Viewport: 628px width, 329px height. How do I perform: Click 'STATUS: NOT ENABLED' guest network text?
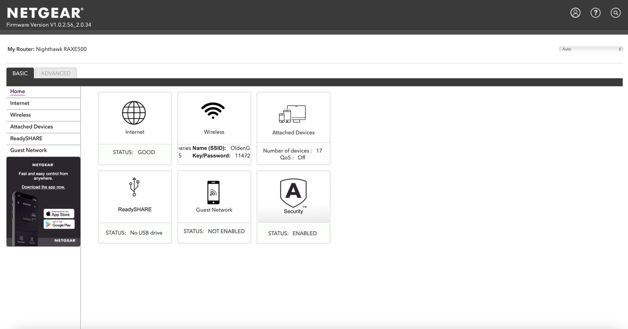(214, 231)
